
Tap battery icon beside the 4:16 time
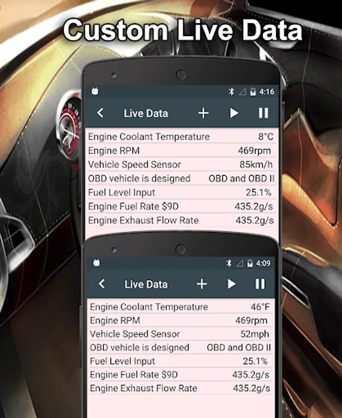point(253,92)
